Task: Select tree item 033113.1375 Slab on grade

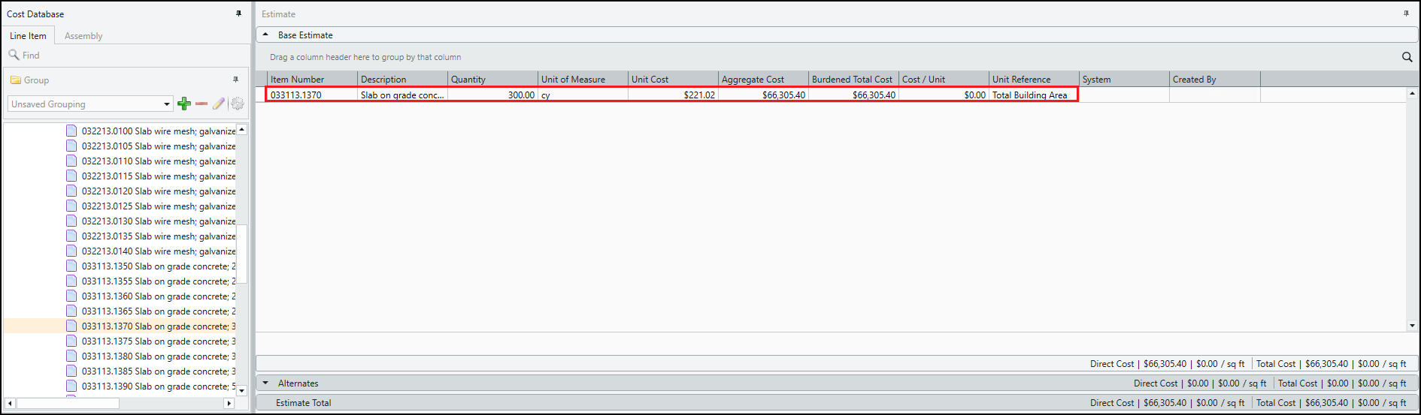Action: pyautogui.click(x=159, y=341)
